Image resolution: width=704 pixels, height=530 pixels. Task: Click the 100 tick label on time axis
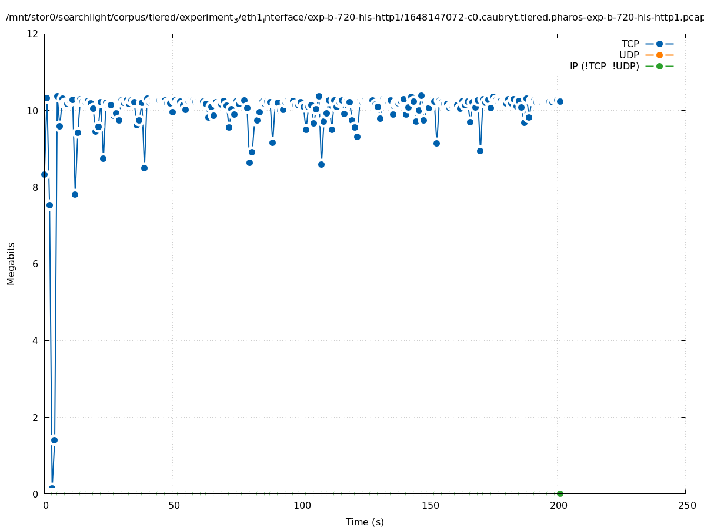[301, 505]
